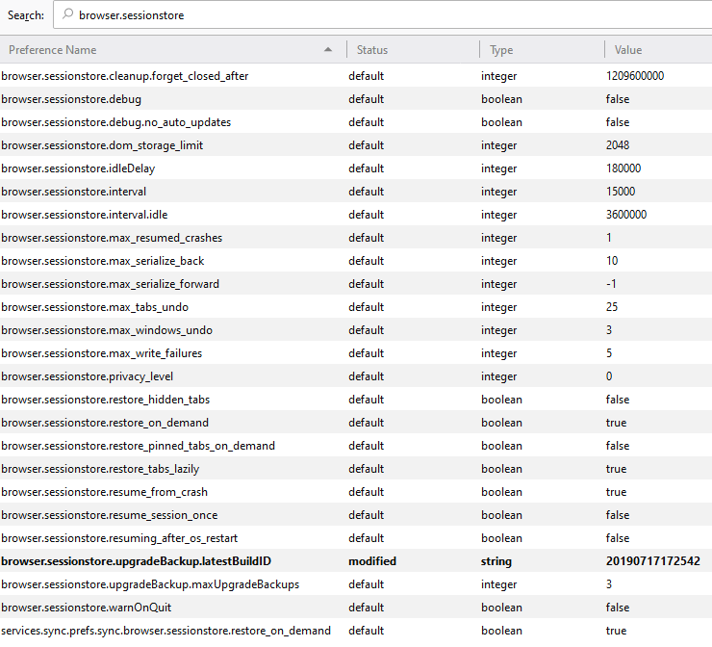Select browser.sessionstore.upgradeBackup.maxUpgradeBackups preference
Screen dimensions: 712x647
point(150,584)
